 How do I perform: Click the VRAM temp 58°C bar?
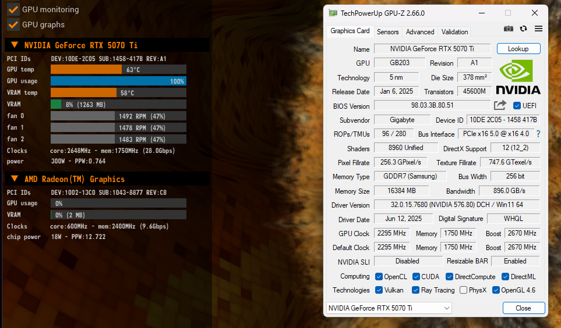pos(118,92)
